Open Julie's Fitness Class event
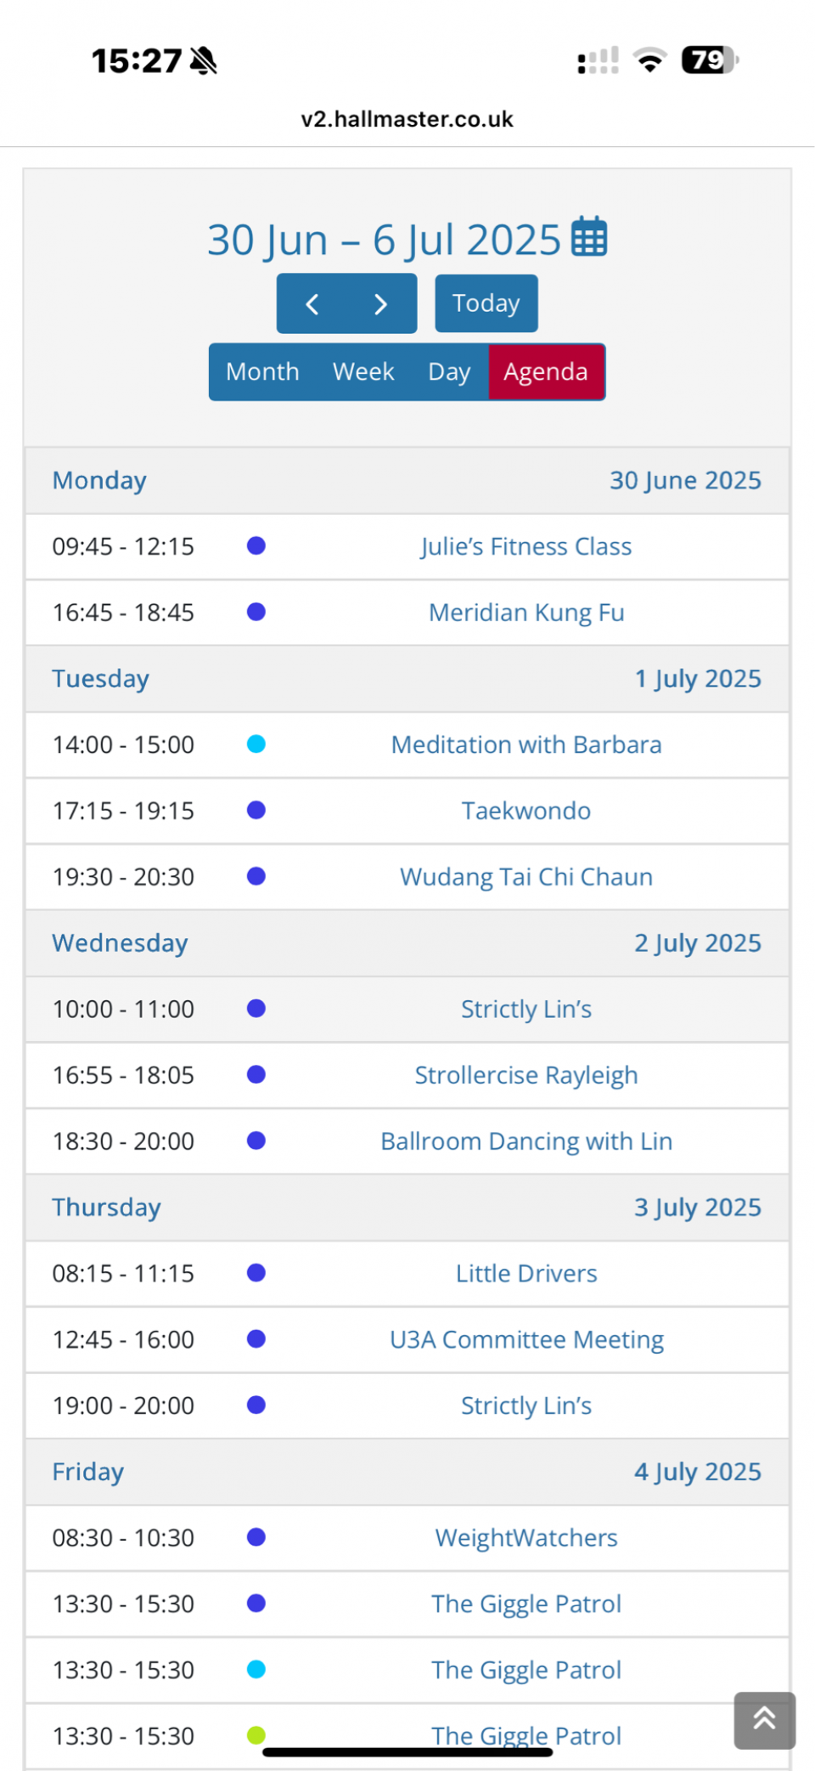Image resolution: width=815 pixels, height=1771 pixels. [x=526, y=546]
